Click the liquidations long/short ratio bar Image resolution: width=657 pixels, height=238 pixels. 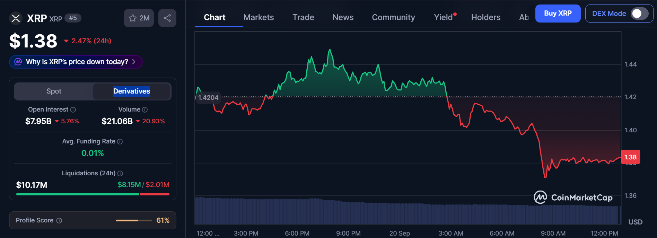(93, 194)
